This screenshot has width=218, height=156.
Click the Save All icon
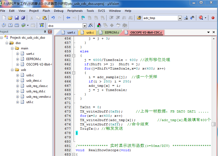coord(23,18)
